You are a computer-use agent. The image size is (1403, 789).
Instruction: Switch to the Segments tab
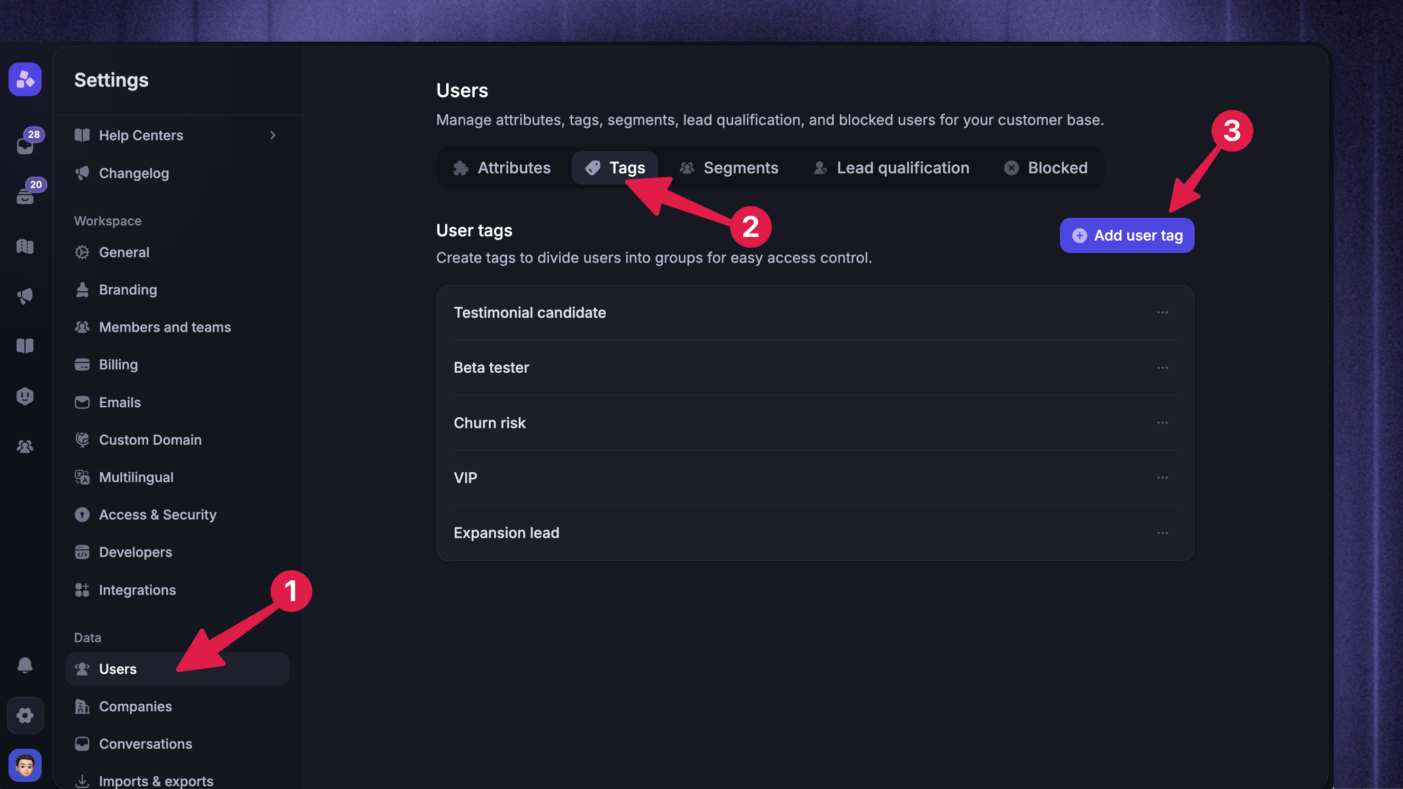[728, 168]
